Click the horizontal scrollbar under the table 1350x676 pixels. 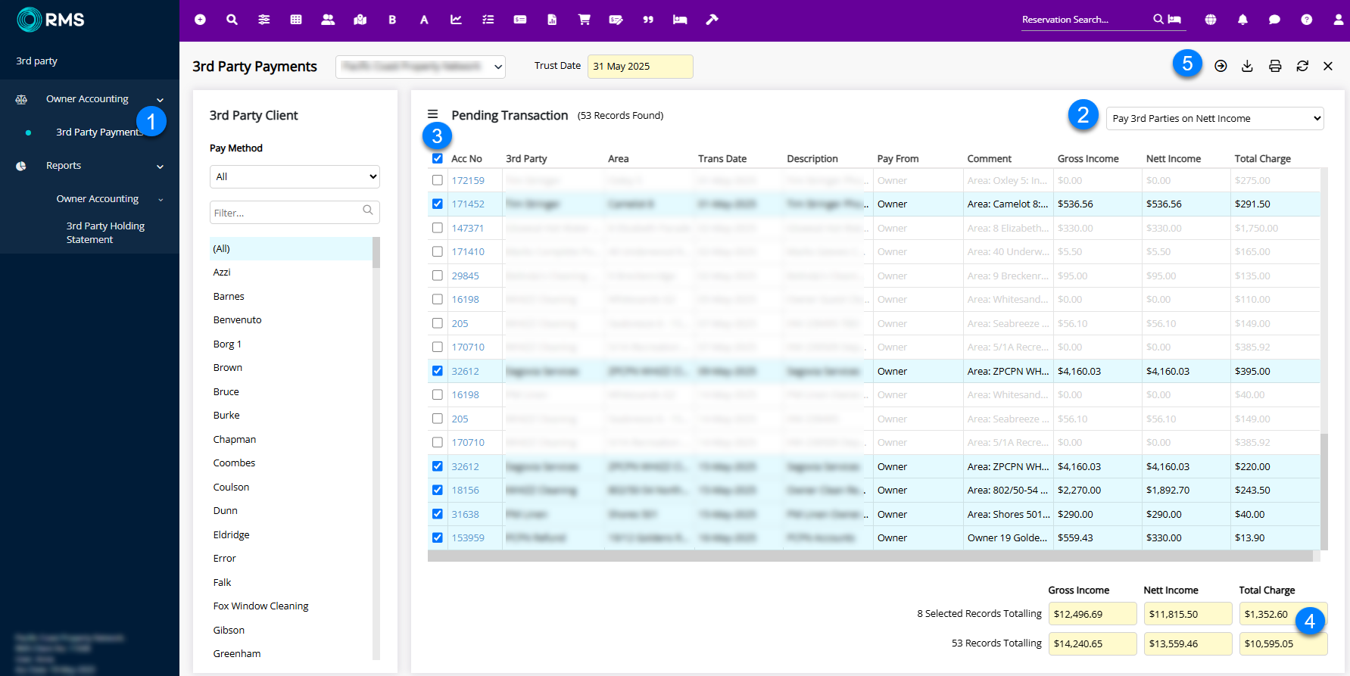(869, 556)
